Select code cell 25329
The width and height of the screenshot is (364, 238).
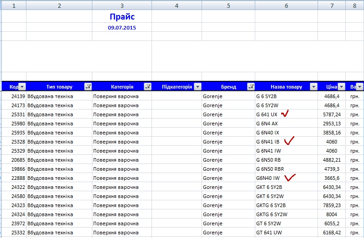[x=14, y=151]
